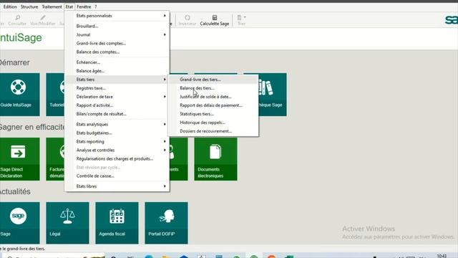Expand Analyse et contrôles submenu
This screenshot has width=458, height=258.
[117, 150]
